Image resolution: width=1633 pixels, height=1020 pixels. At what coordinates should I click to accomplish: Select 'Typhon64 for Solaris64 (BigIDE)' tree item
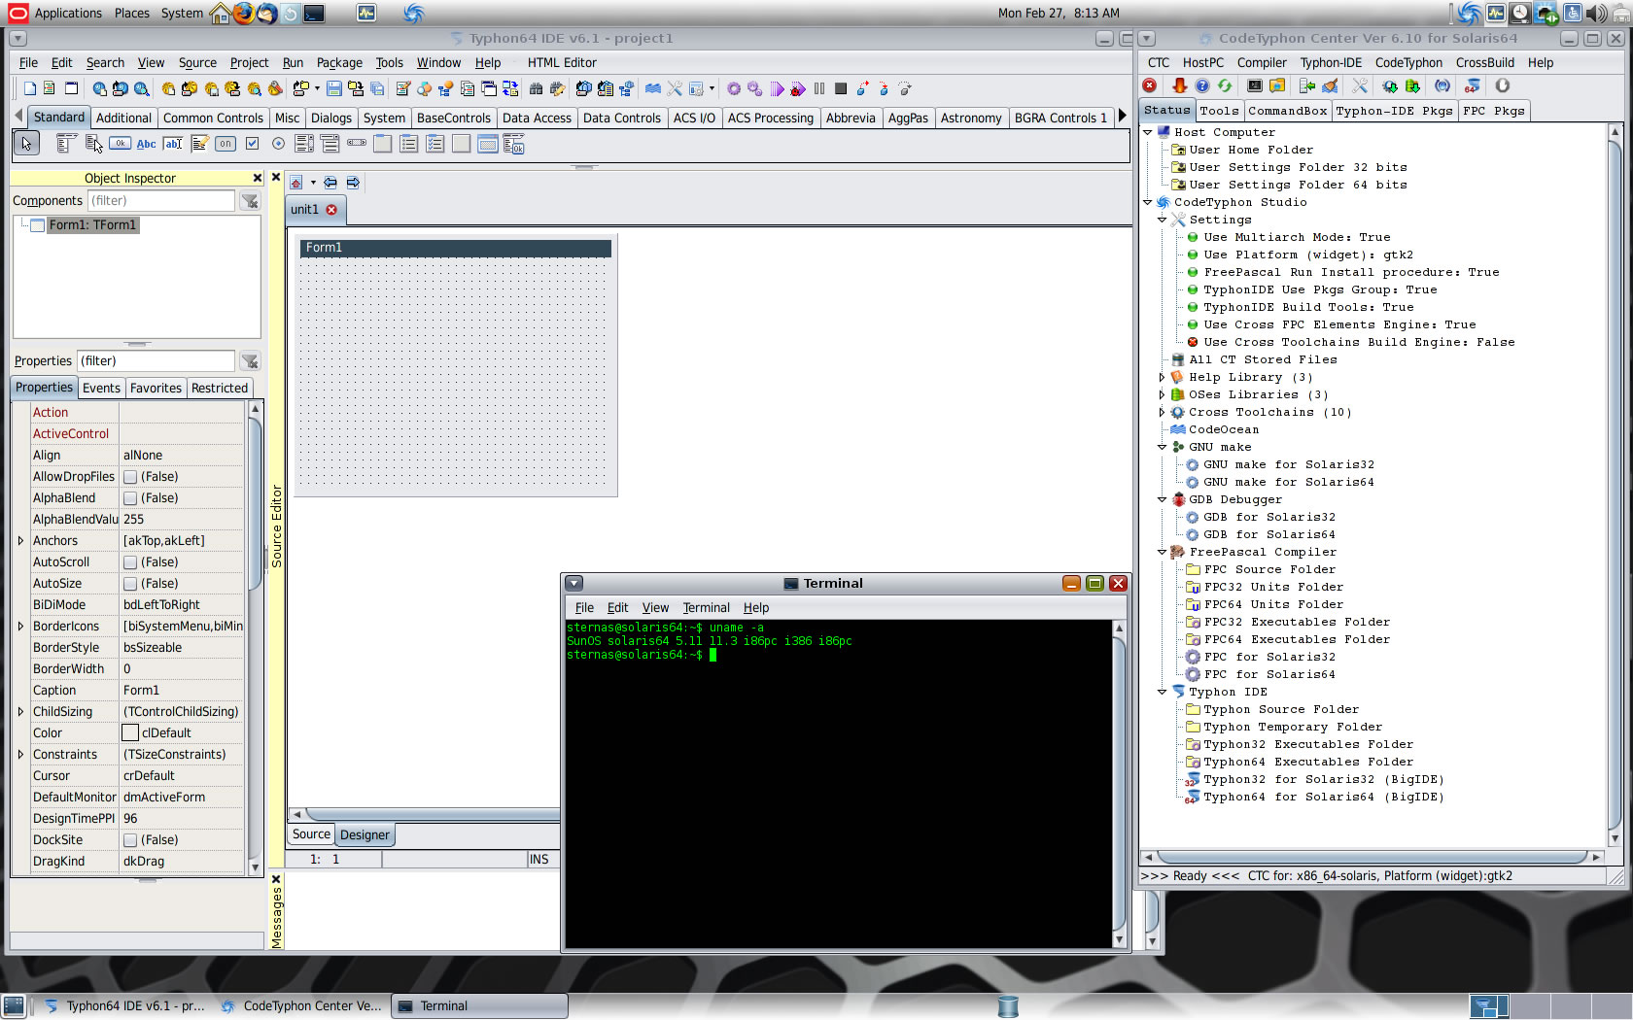pyautogui.click(x=1323, y=798)
